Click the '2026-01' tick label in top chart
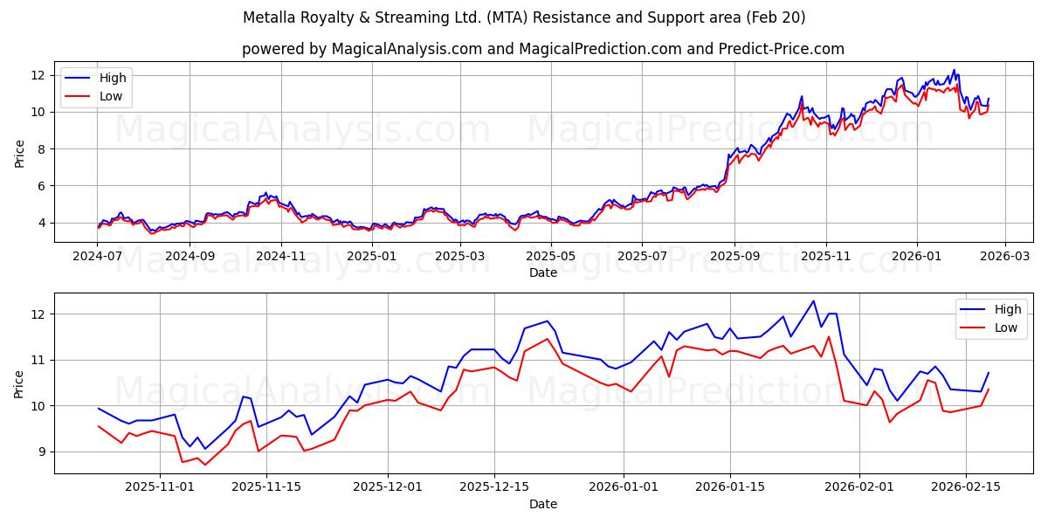 (918, 256)
